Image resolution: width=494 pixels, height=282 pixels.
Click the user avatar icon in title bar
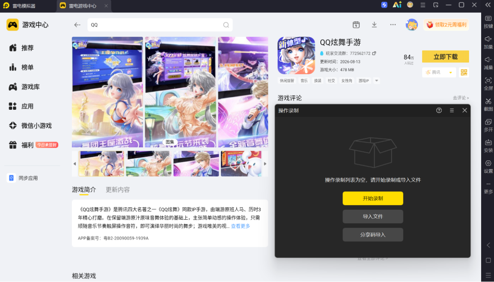(410, 5)
